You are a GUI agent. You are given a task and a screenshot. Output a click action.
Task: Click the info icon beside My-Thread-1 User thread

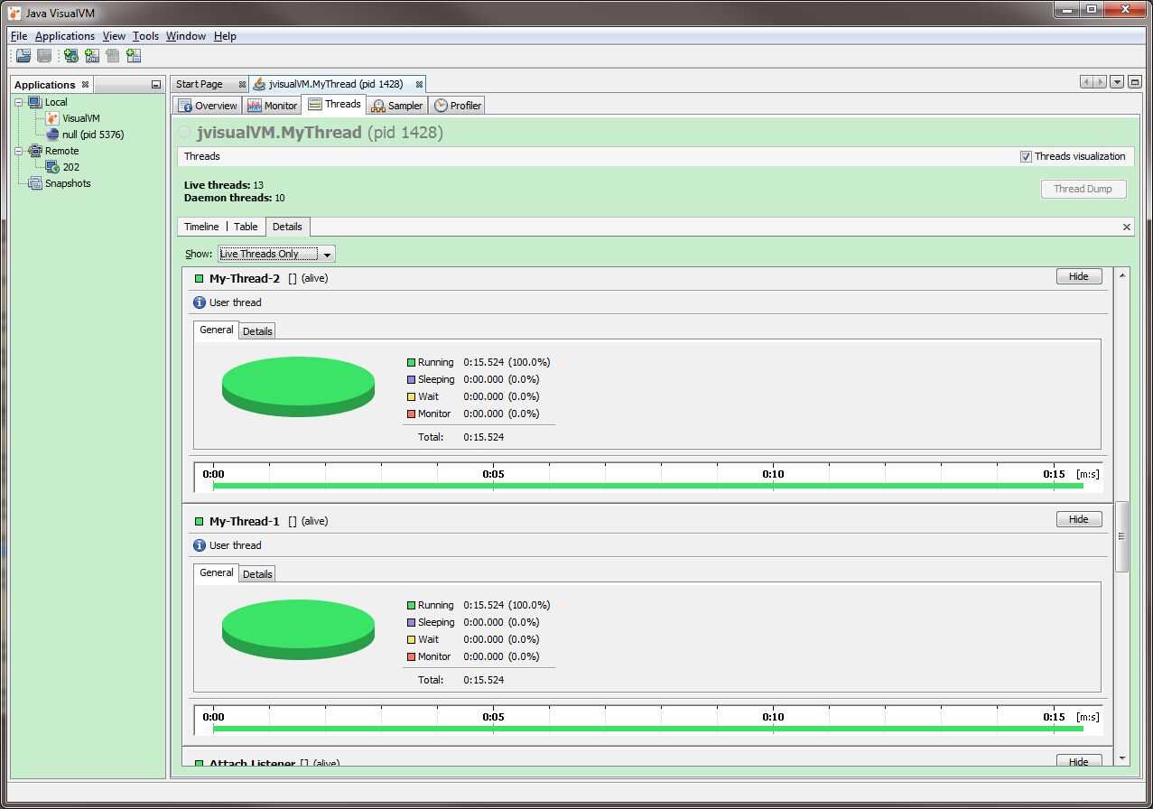pyautogui.click(x=200, y=545)
